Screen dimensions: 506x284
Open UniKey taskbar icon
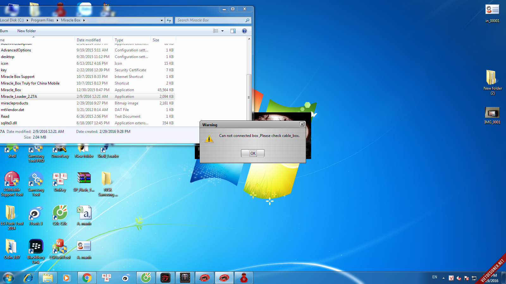106,278
